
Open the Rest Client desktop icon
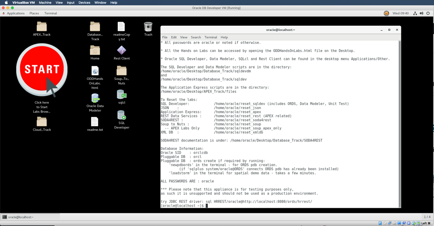[122, 50]
